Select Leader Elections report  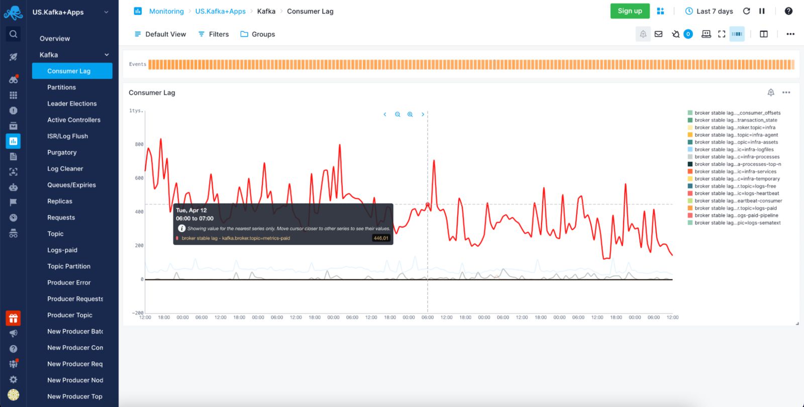pos(72,104)
